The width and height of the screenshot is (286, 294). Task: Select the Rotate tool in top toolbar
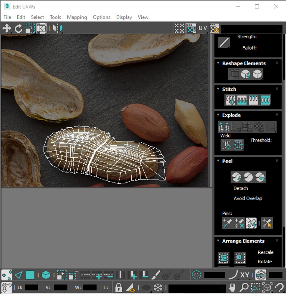point(18,29)
